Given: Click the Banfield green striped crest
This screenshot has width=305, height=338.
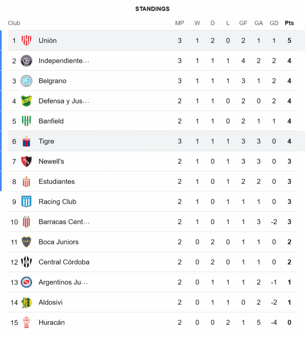Looking at the screenshot, I should (26, 121).
